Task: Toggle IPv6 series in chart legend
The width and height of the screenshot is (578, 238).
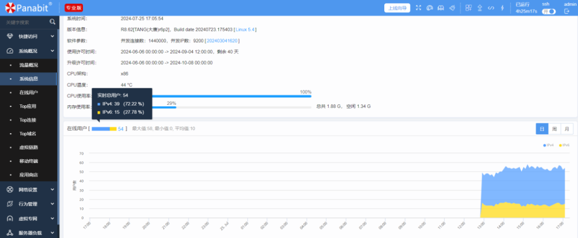Action: click(x=565, y=145)
